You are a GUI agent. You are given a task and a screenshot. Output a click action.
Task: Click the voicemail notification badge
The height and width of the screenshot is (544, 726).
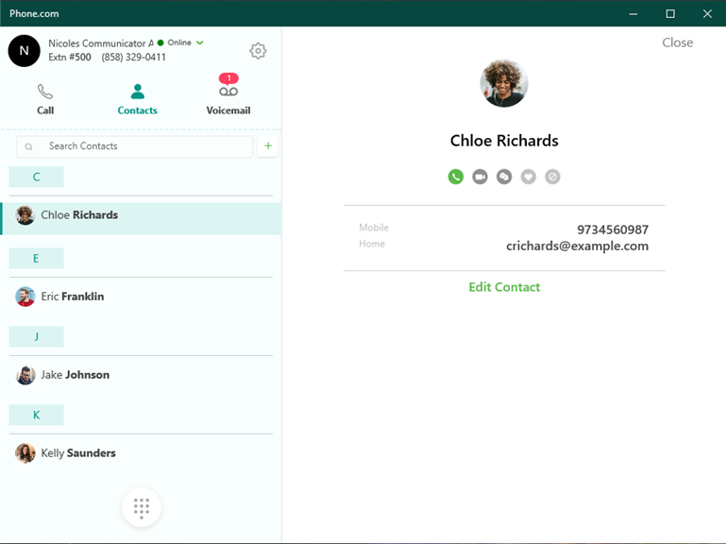tap(228, 77)
